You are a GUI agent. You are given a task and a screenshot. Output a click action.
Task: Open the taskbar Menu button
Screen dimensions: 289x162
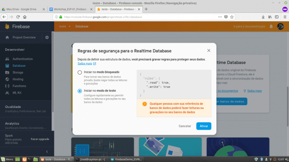(x=7, y=160)
